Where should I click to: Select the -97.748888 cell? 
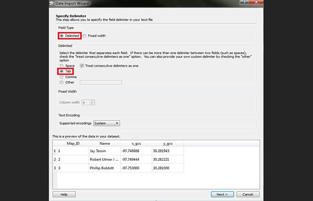[136, 151]
